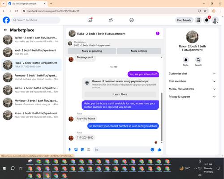Open the purple conversation info icon

click(158, 34)
